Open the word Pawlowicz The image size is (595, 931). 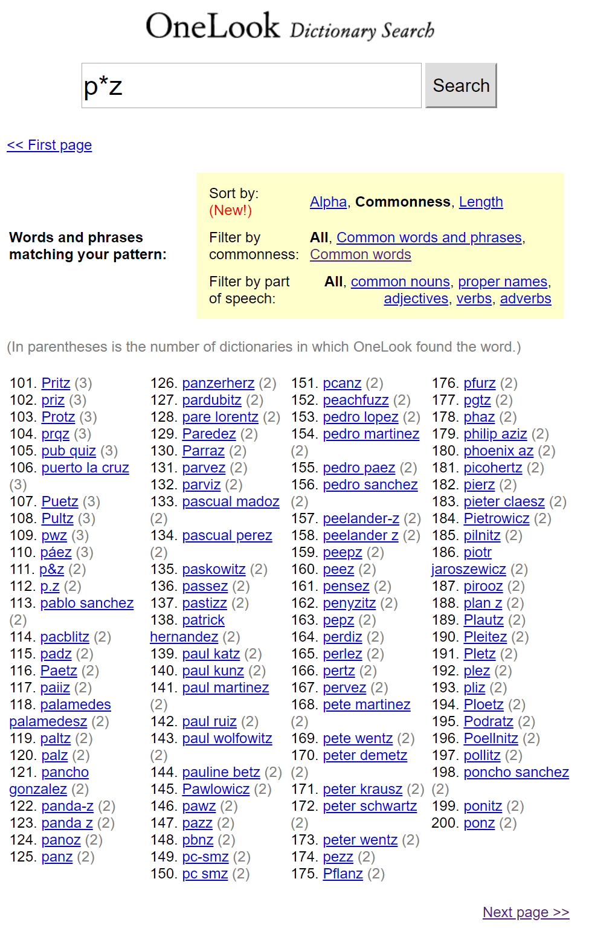pyautogui.click(x=216, y=789)
